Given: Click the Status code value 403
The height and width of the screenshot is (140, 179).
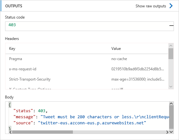Looking at the screenshot, I should [x=12, y=25].
